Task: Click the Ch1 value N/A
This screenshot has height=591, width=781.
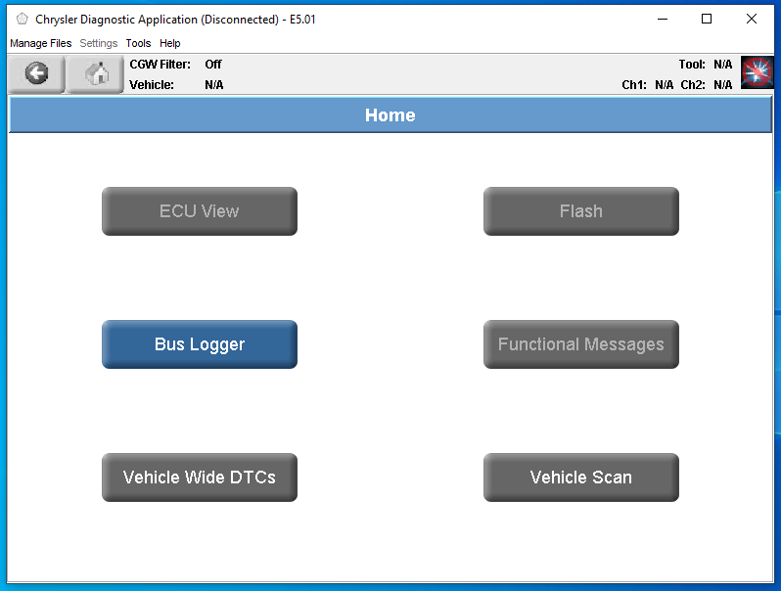Action: [x=664, y=85]
